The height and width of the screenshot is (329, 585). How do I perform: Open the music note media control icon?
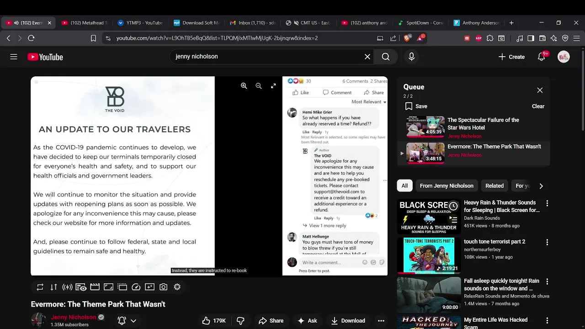[x=520, y=38]
